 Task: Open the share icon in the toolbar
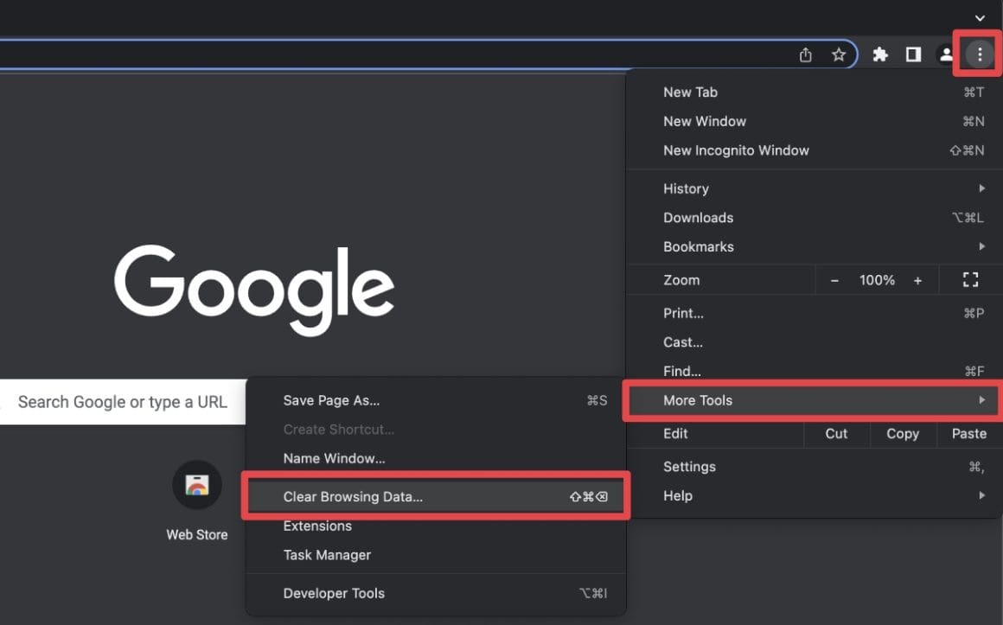coord(805,54)
